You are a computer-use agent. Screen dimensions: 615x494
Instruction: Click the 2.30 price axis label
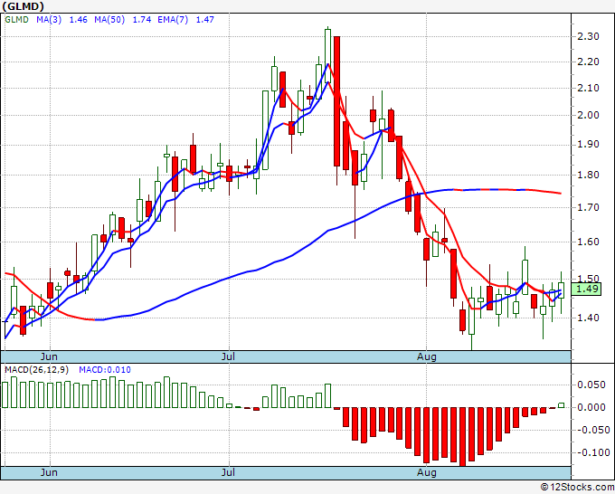(x=589, y=36)
